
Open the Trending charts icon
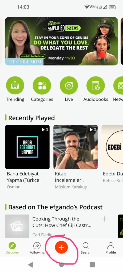(15, 85)
